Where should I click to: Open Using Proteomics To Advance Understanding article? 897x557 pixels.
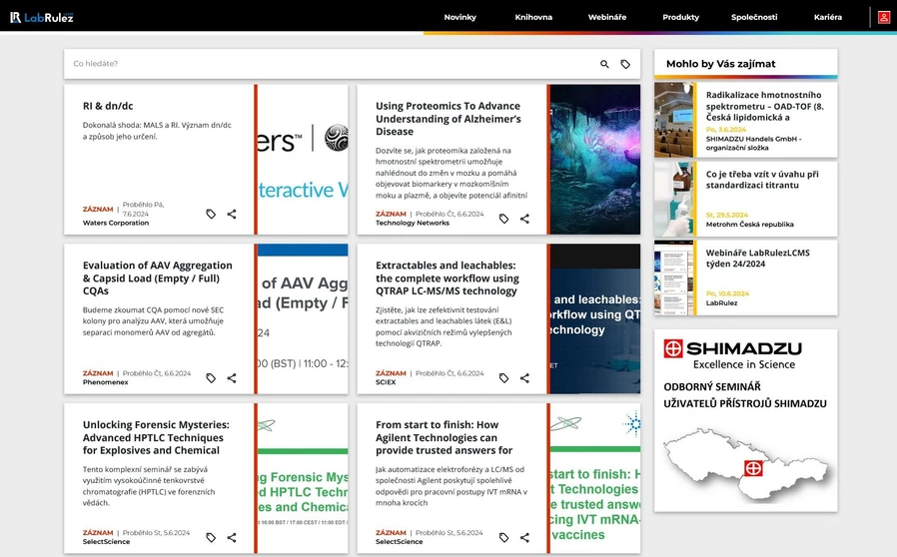448,119
